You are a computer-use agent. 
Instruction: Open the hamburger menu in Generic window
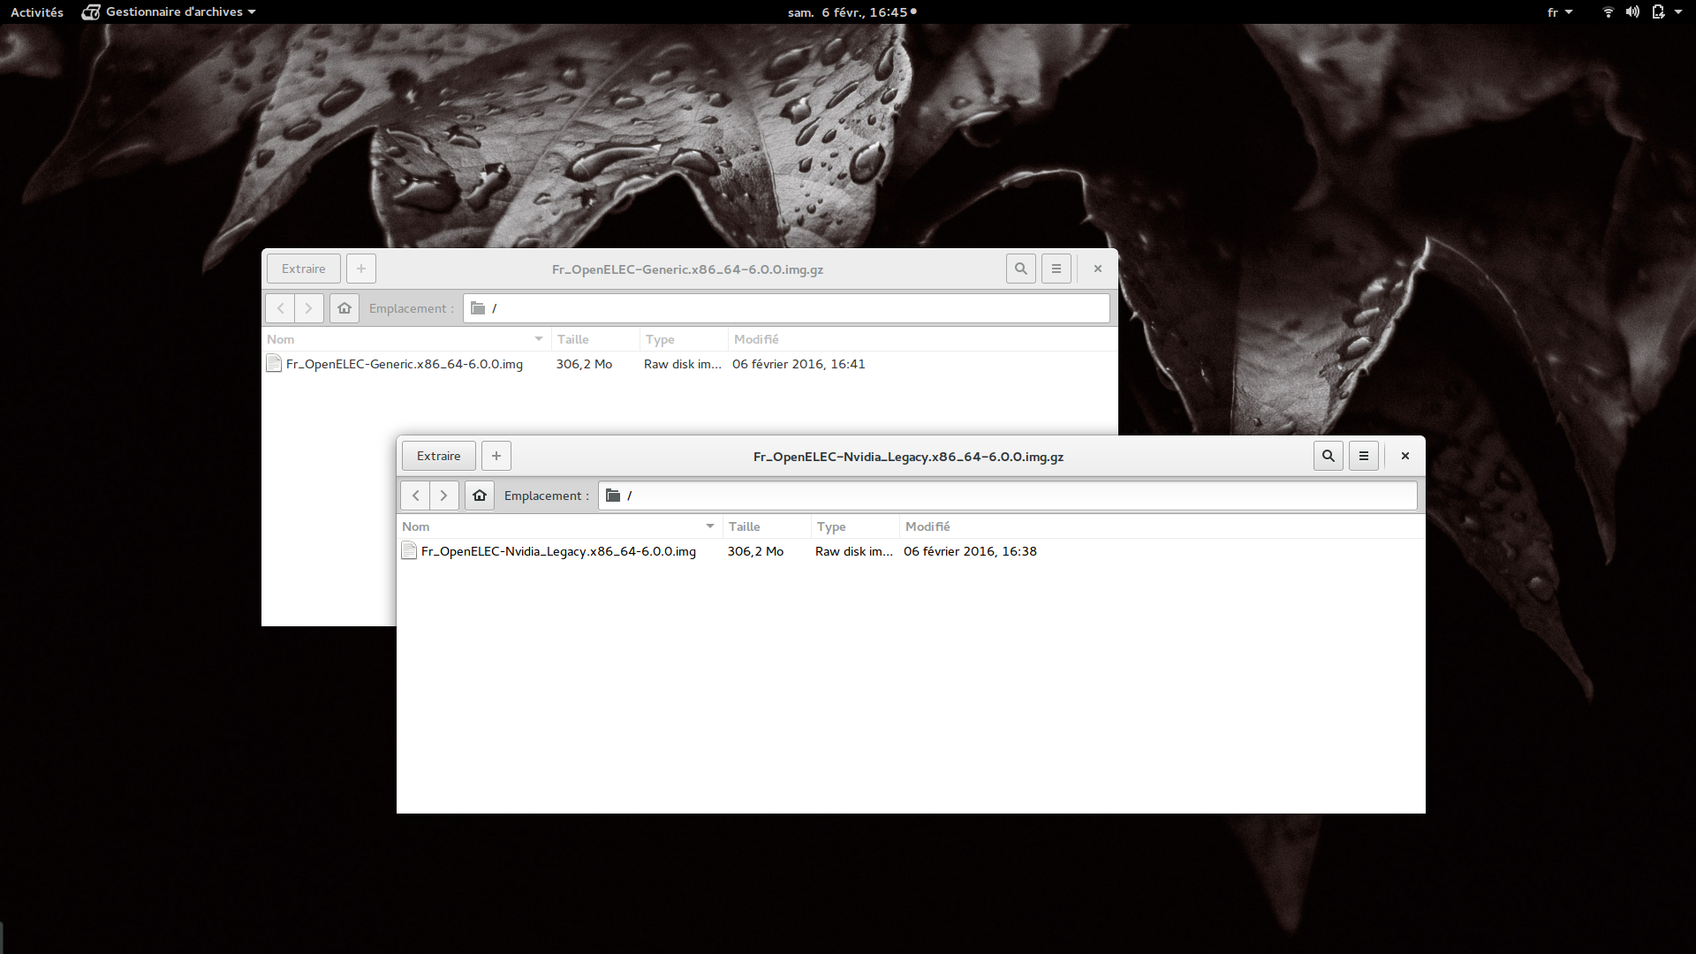(x=1056, y=269)
